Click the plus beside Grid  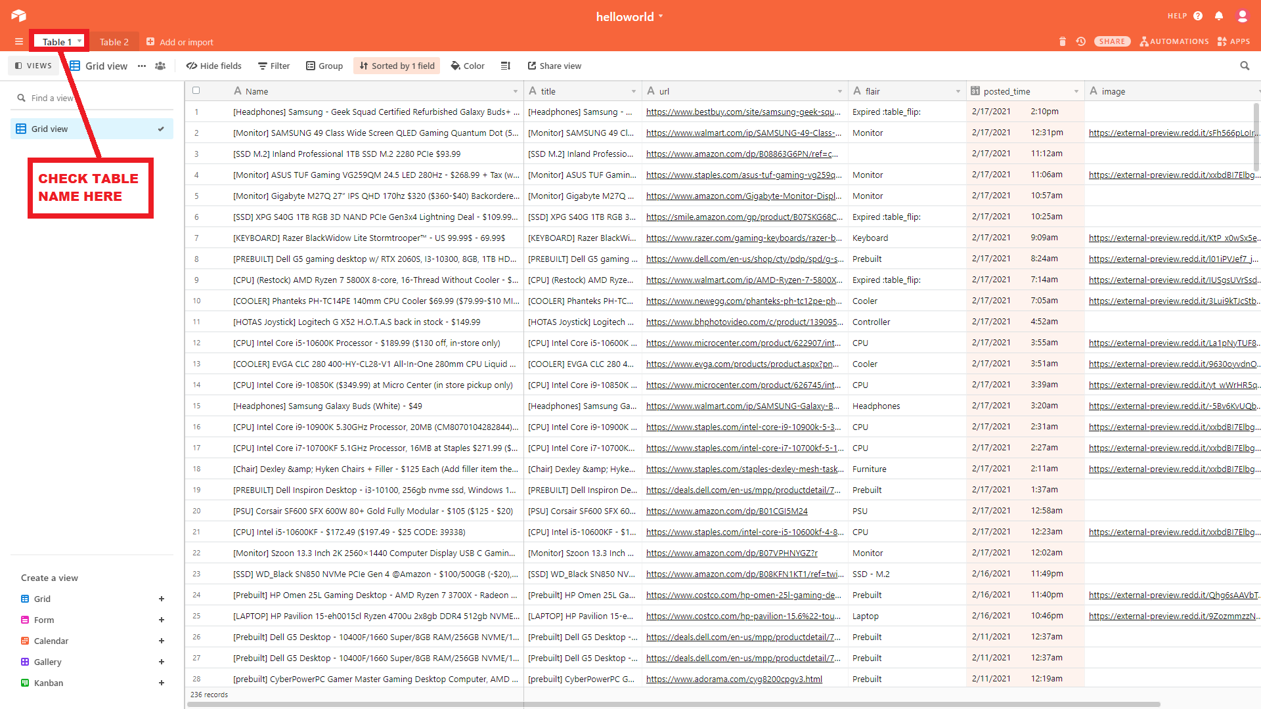click(162, 599)
